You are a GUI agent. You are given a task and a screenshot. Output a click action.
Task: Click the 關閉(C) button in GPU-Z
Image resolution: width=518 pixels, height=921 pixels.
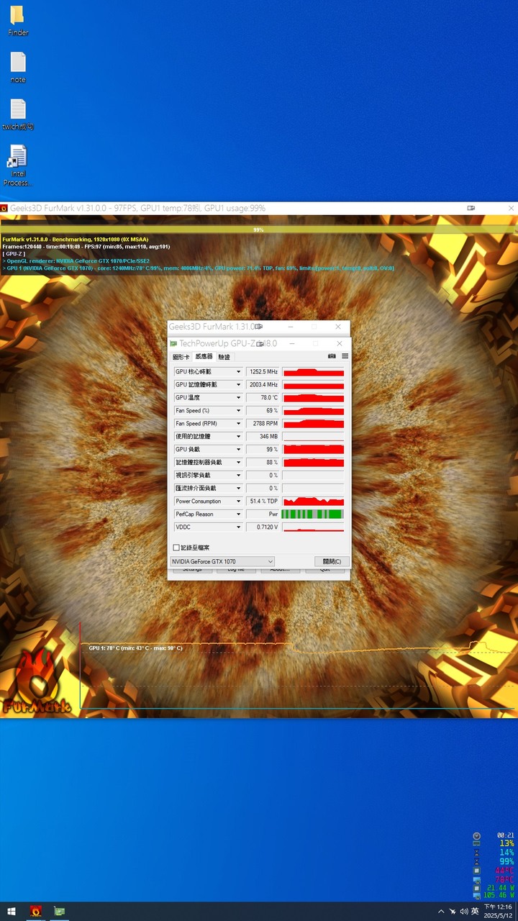pos(332,561)
